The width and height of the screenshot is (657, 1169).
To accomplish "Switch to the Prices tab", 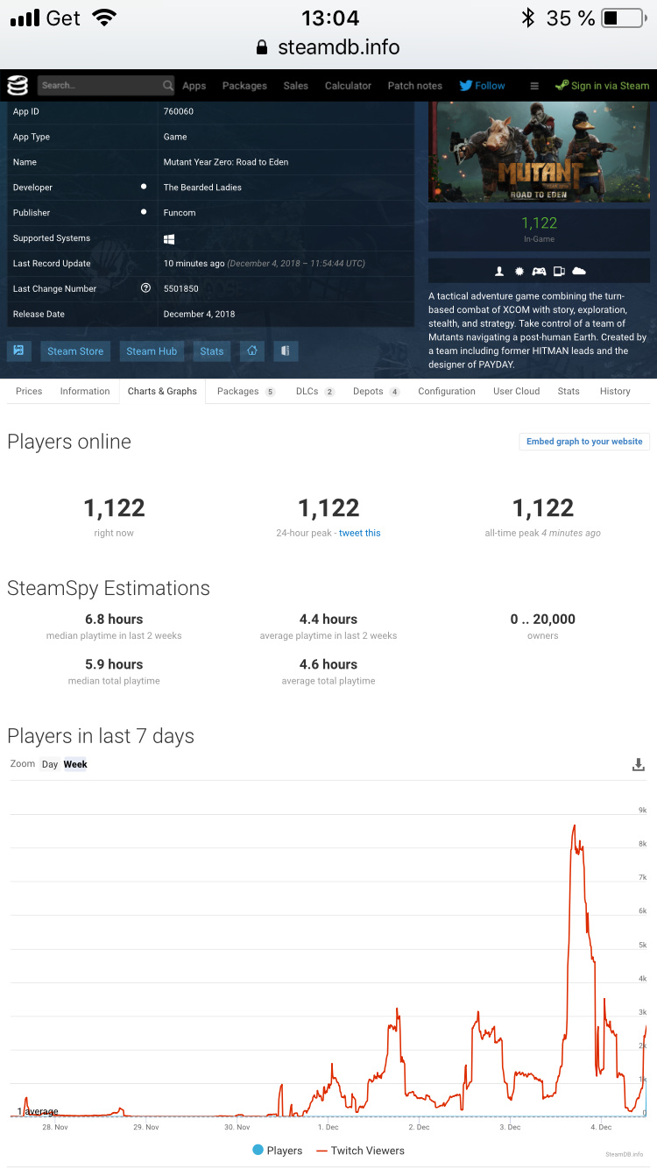I will point(29,391).
